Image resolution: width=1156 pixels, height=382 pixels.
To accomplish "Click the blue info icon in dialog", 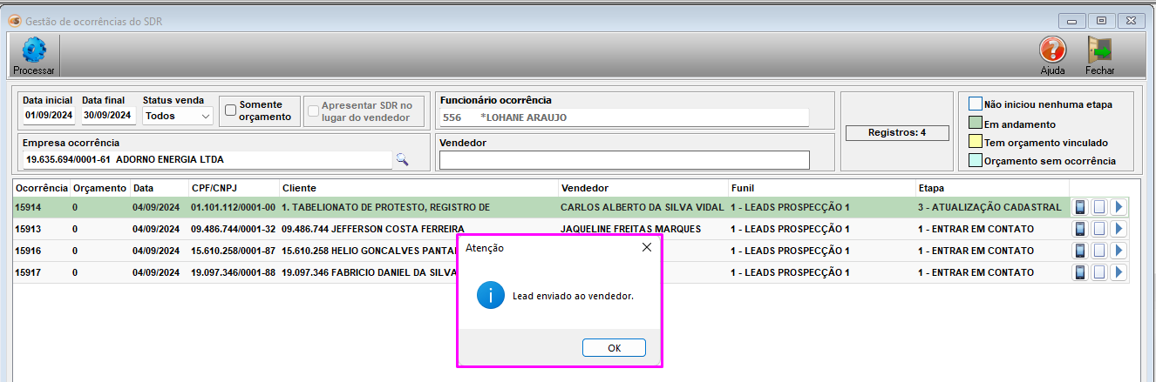I will pos(490,296).
